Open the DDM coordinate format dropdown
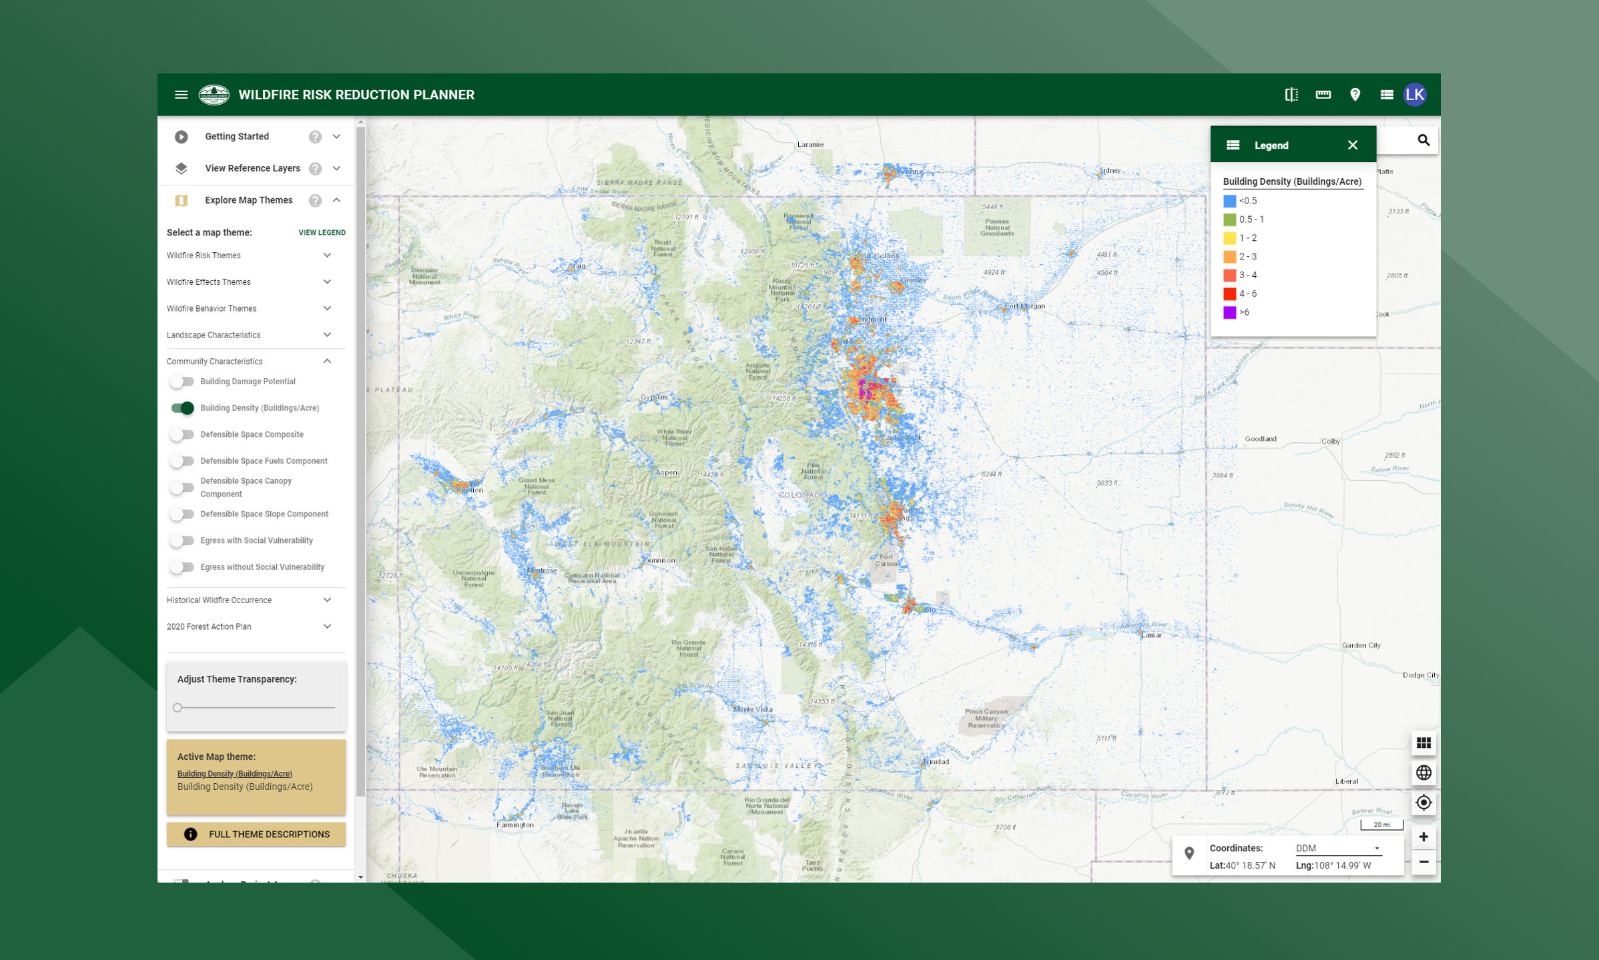Screen dimensions: 1599x960 (1337, 848)
